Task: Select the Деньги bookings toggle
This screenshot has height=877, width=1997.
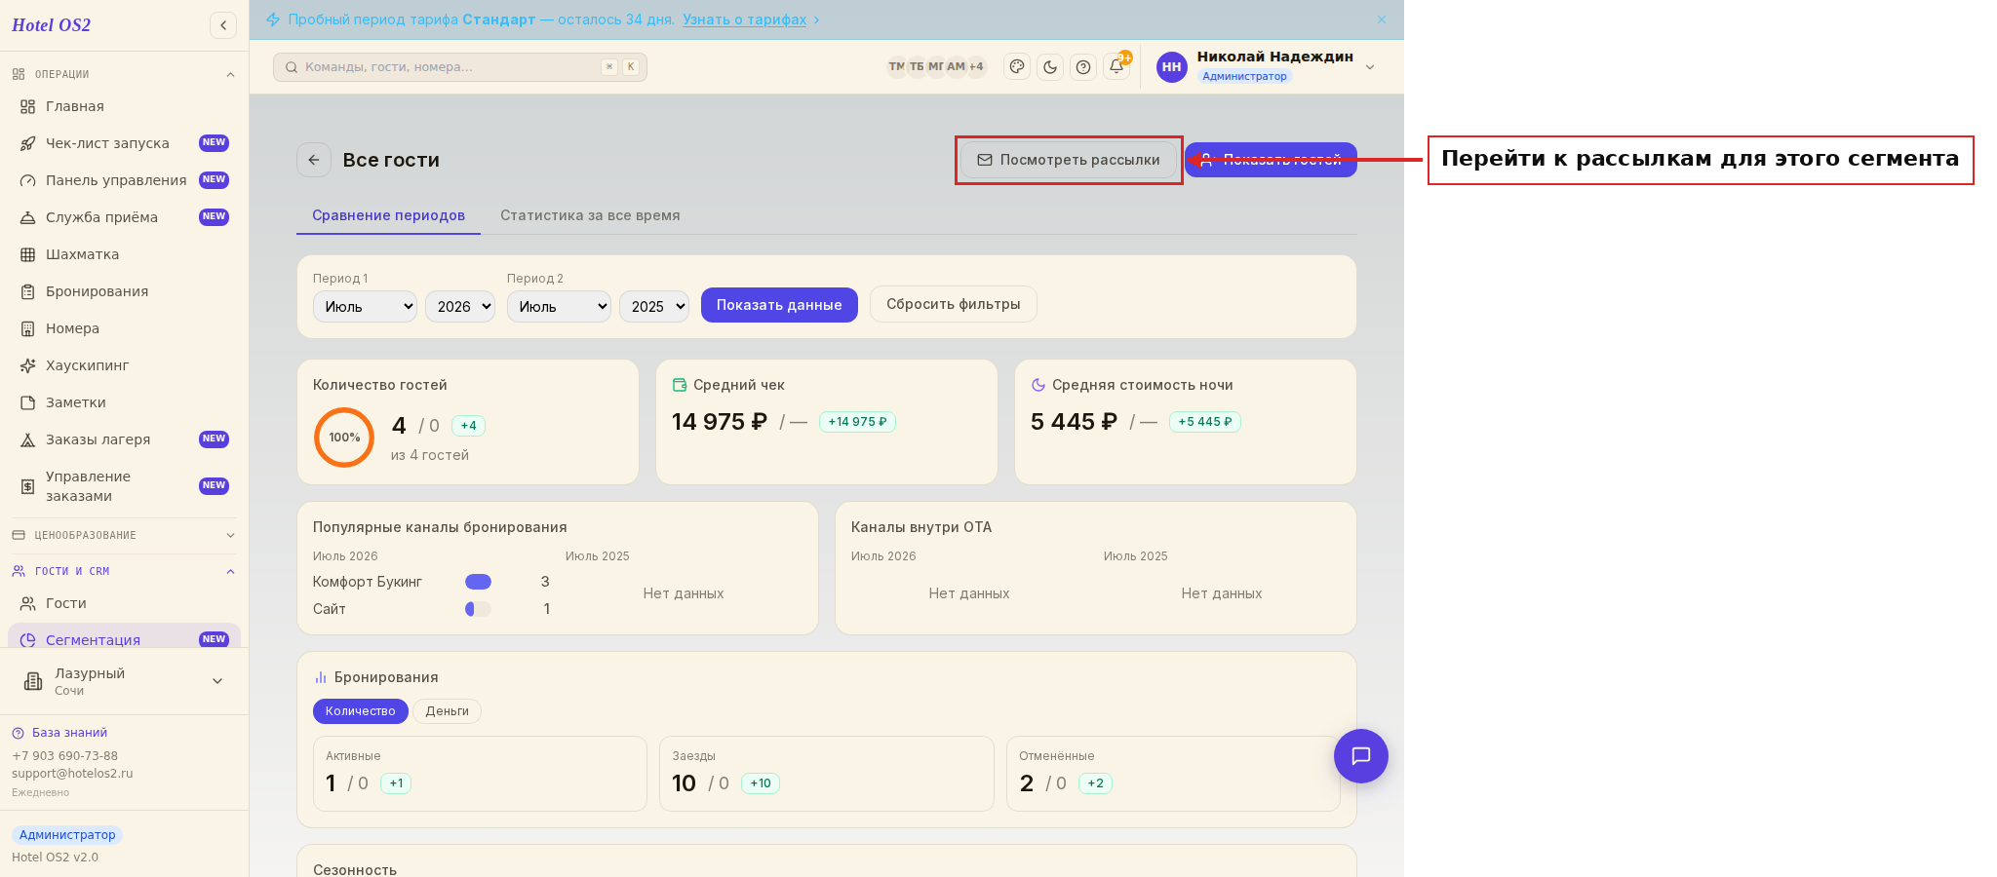Action: (447, 711)
